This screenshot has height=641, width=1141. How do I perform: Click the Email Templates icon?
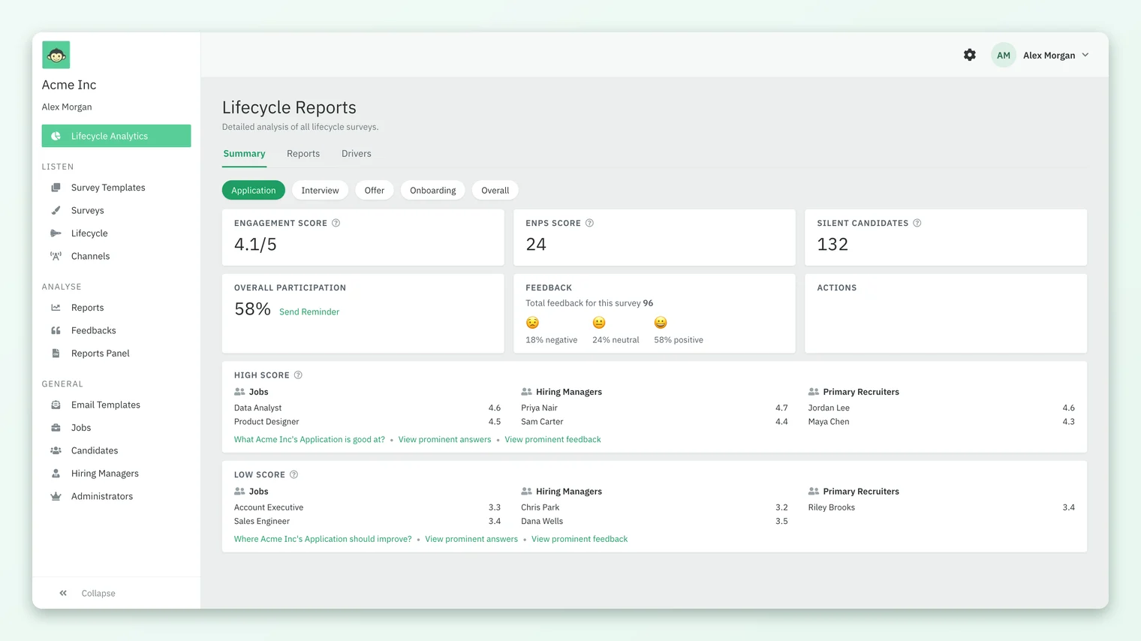click(x=56, y=405)
